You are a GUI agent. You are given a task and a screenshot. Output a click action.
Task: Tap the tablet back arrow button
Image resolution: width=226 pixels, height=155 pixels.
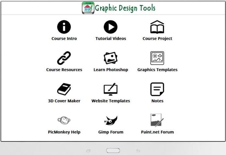(138, 151)
